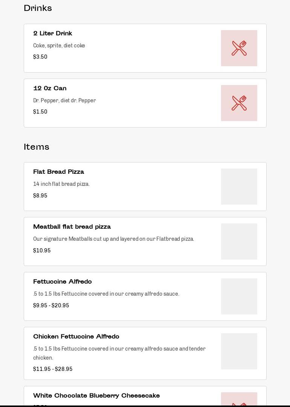Viewport: 290px width, 407px height.
Task: Click the Coke, sprite, diet coke description
Action: (x=59, y=46)
